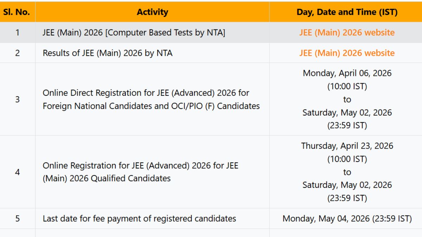This screenshot has width=422, height=237.
Task: Open JEE (Main) 2026 website link beside Results row
Action: point(347,53)
